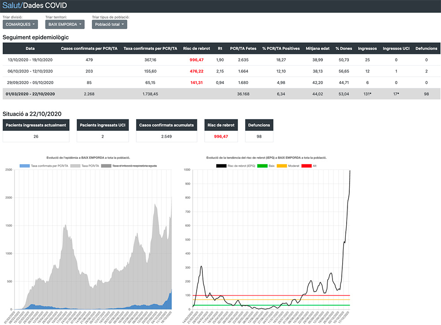The image size is (441, 325).
Task: Select the 13/10/2020 - 19/10/2020 table row date
Action: pos(30,59)
